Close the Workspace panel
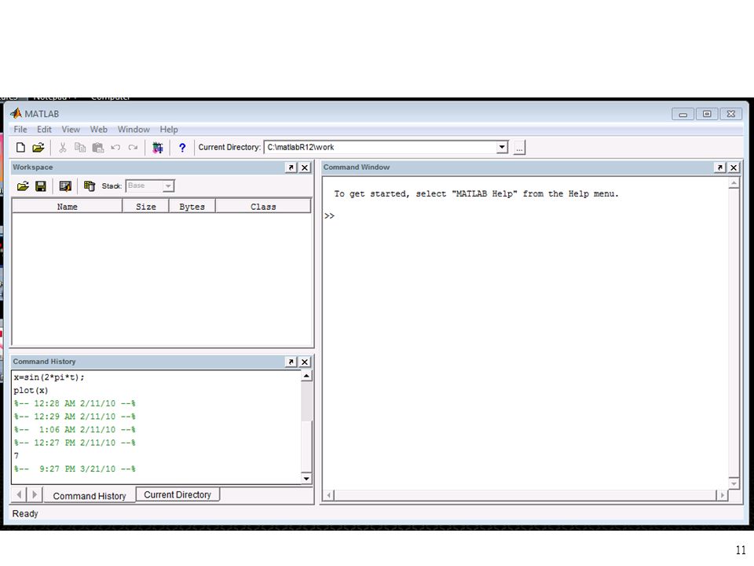The width and height of the screenshot is (754, 566). click(x=305, y=167)
